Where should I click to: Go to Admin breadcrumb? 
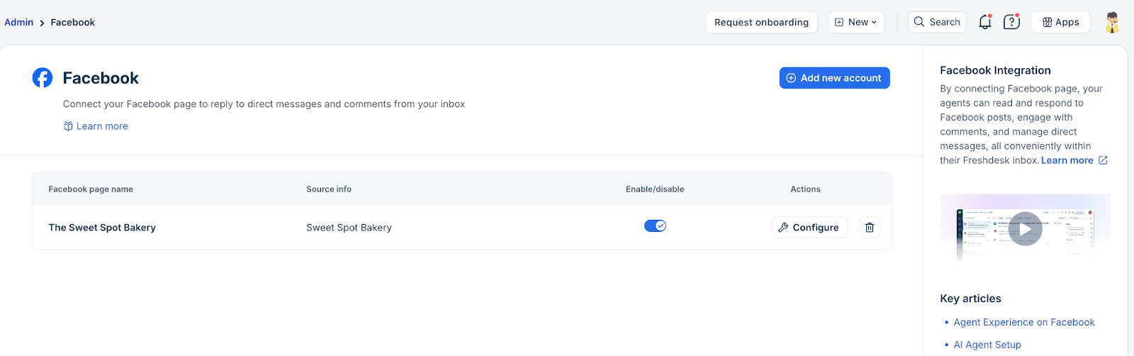pos(19,22)
